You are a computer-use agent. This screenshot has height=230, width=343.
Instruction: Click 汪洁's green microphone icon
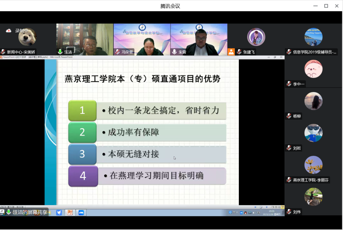60,52
